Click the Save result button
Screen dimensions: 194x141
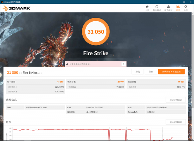coord(151,71)
